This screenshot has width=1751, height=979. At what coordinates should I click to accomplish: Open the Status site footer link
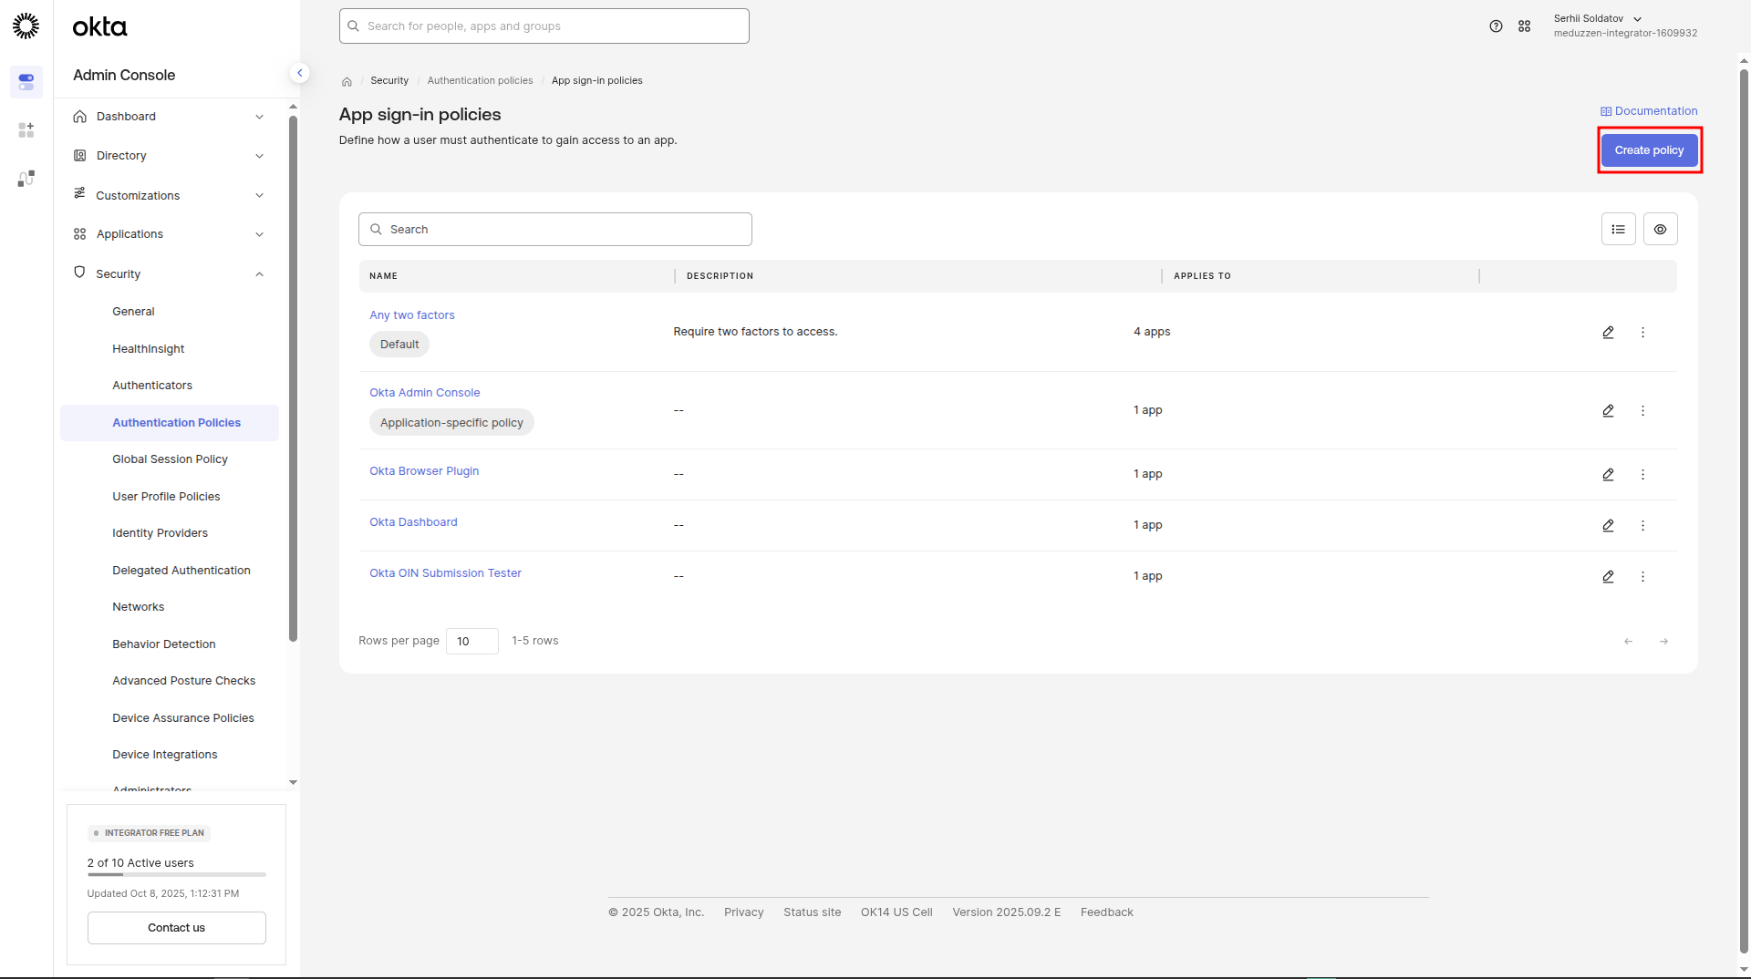pyautogui.click(x=813, y=912)
